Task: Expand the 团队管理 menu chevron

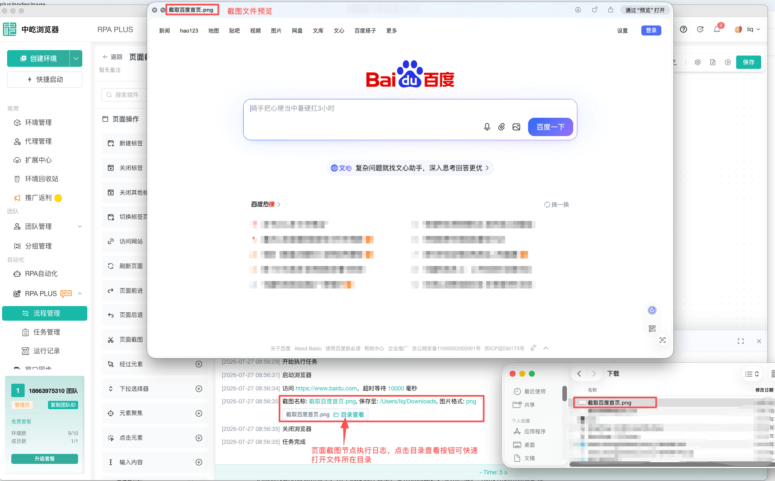Action: point(80,226)
